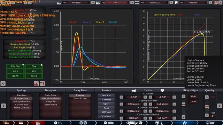The width and height of the screenshot is (223, 125).
Task: Click the trim icon beside Trim 1
Action: 98,3
